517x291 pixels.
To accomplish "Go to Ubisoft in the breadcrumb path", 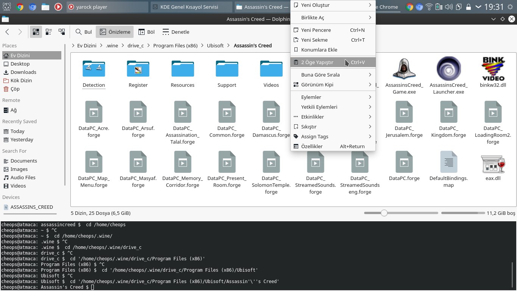I will [215, 45].
